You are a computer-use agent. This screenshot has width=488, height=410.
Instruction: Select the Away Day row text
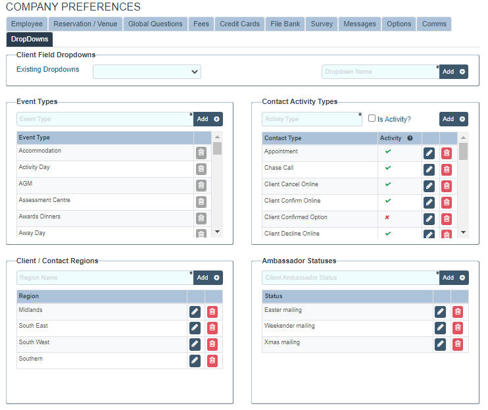click(32, 233)
